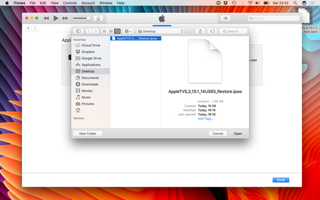The image size is (320, 200).
Task: Open the Controls menu
Action: 70,3
